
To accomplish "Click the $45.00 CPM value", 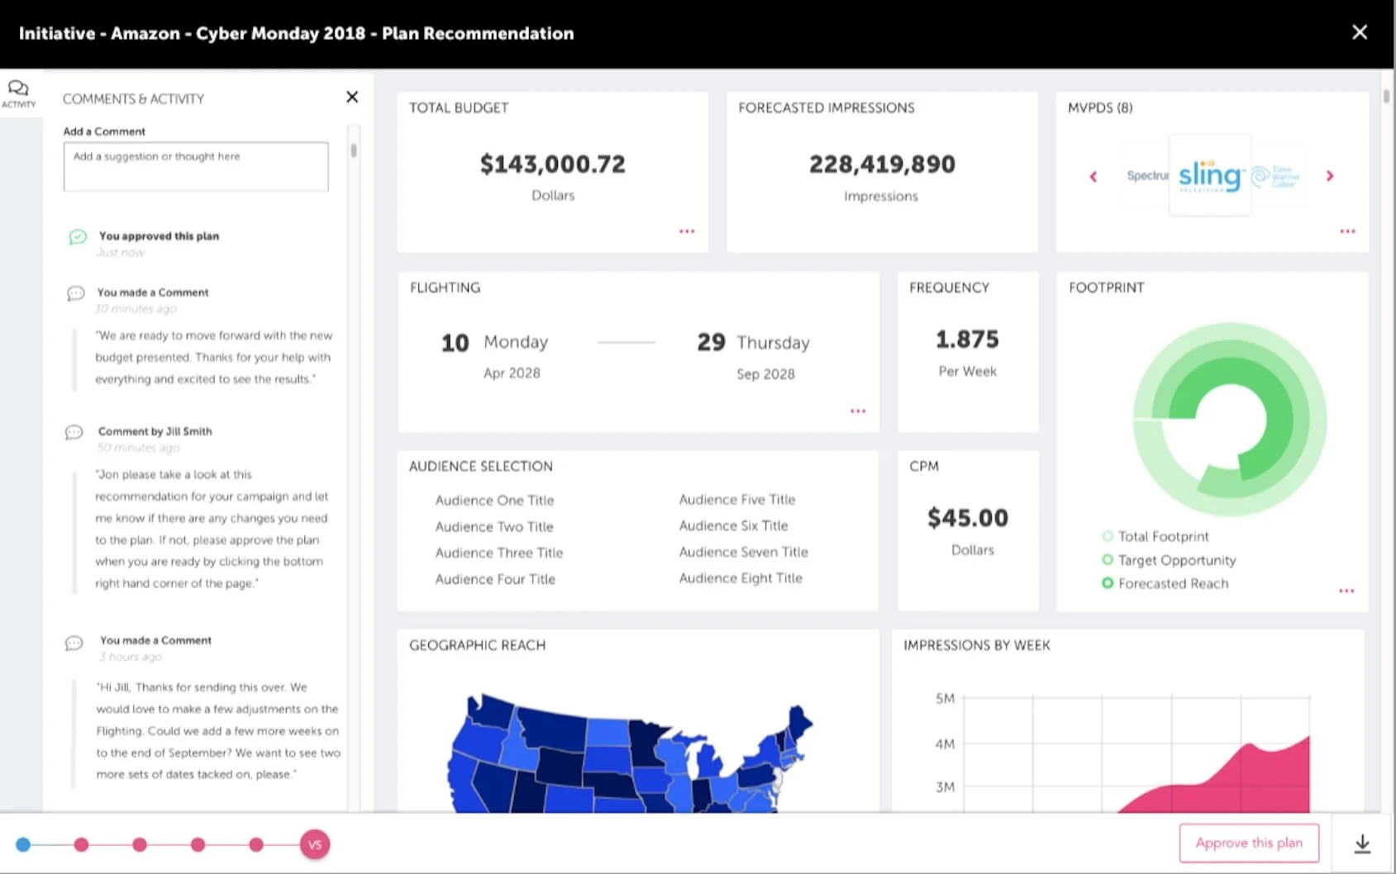I will [968, 518].
